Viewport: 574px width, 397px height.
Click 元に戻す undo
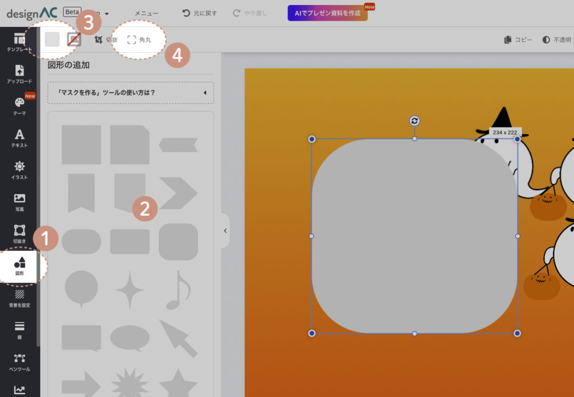(200, 13)
